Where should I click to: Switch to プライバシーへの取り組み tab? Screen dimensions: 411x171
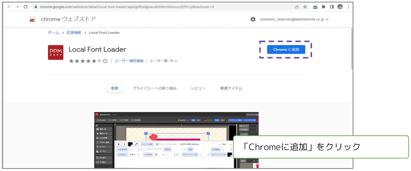(155, 88)
